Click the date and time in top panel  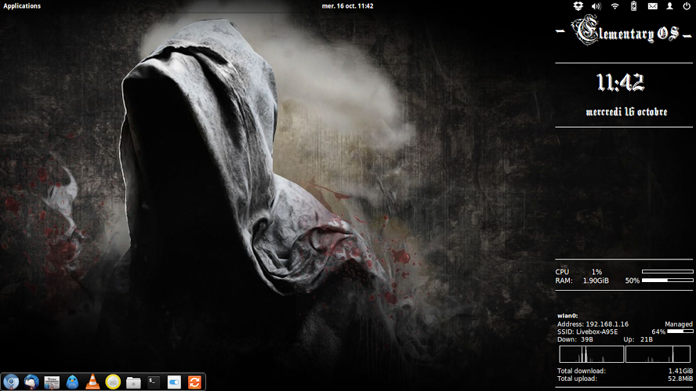tap(347, 6)
